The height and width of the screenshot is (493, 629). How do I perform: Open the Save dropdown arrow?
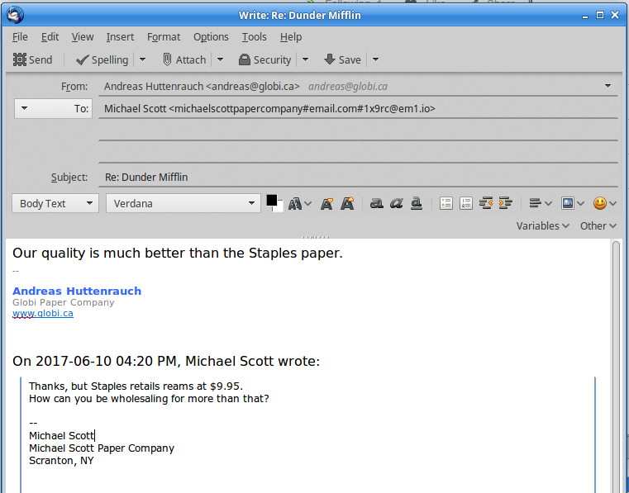pyautogui.click(x=375, y=59)
